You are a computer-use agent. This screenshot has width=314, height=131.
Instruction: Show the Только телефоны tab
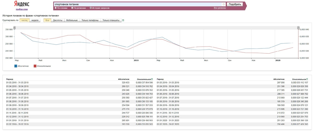pyautogui.click(x=90, y=20)
